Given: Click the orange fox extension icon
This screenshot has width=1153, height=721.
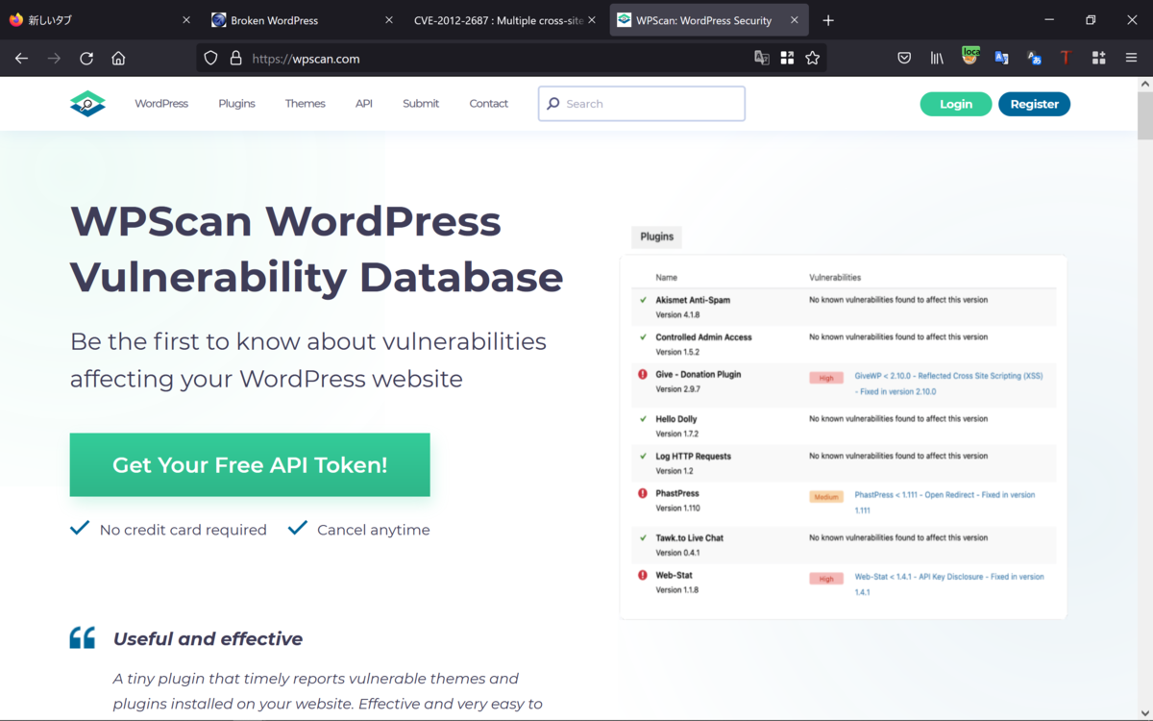Looking at the screenshot, I should pyautogui.click(x=969, y=58).
